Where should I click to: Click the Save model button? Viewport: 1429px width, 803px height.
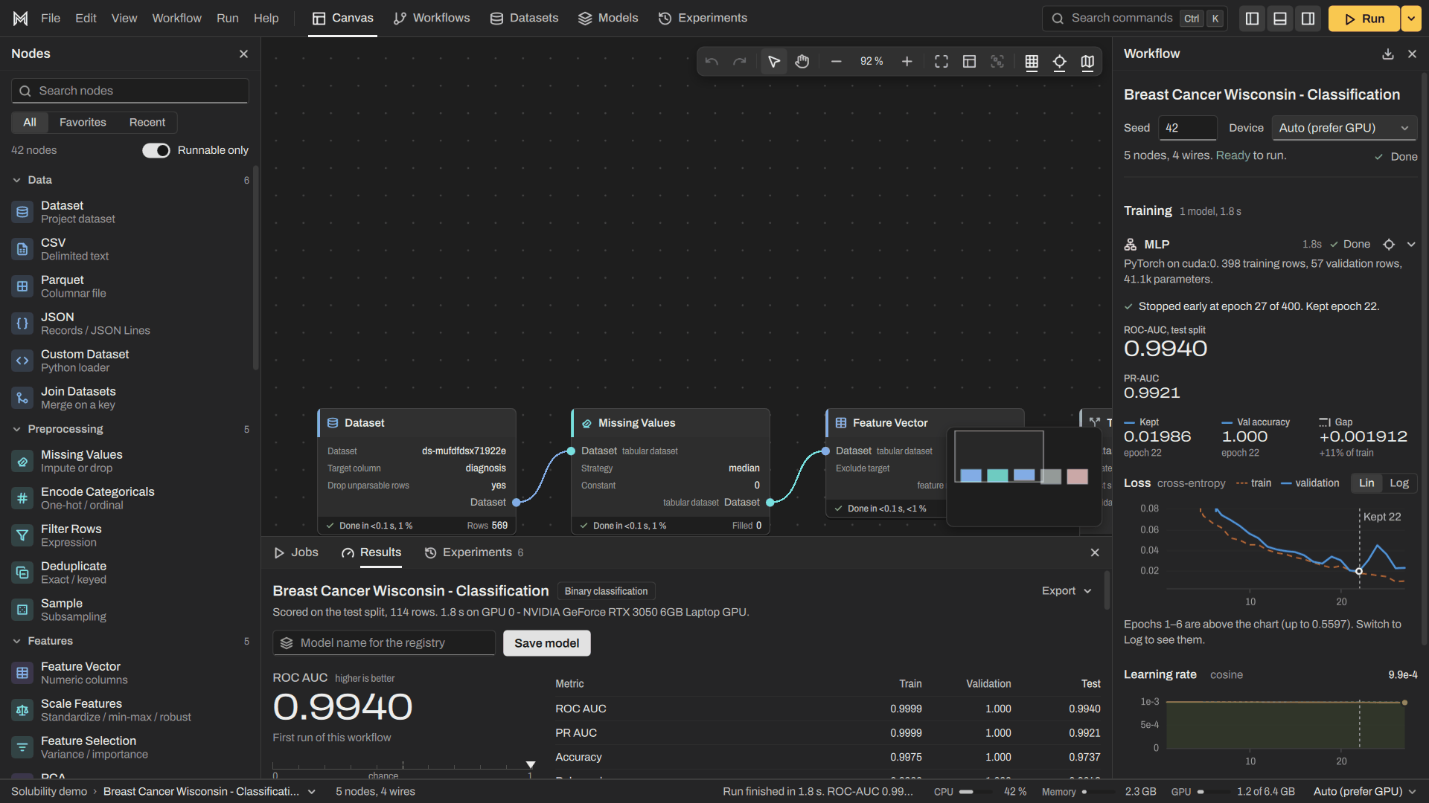click(547, 643)
